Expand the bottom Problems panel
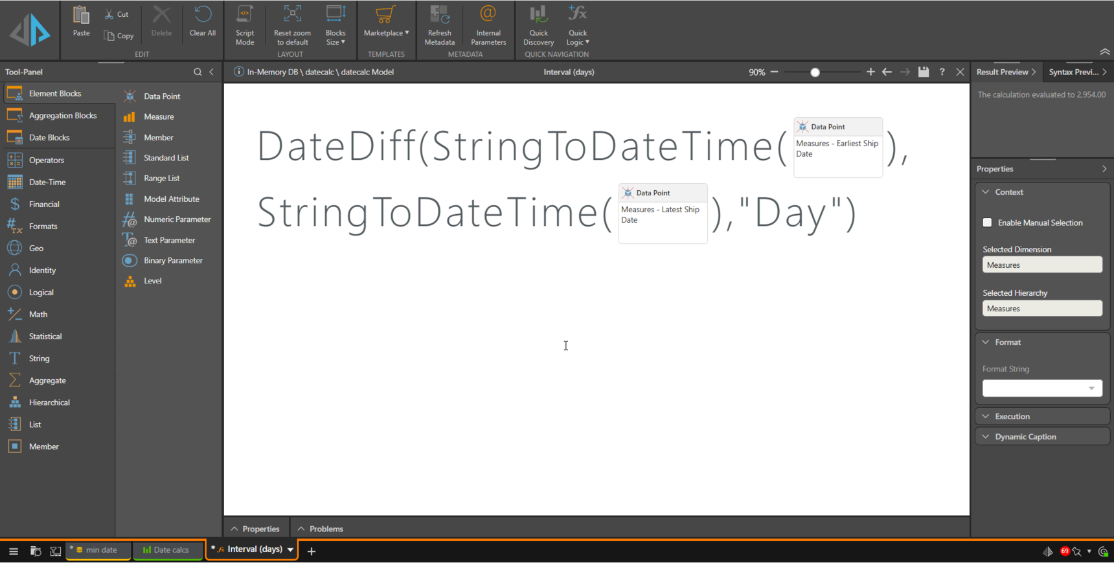This screenshot has width=1114, height=563. point(320,529)
